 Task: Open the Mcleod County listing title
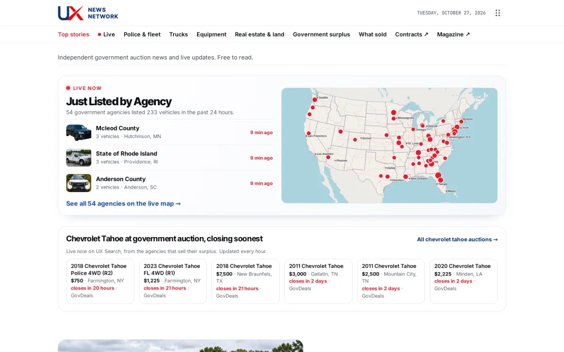(x=117, y=128)
